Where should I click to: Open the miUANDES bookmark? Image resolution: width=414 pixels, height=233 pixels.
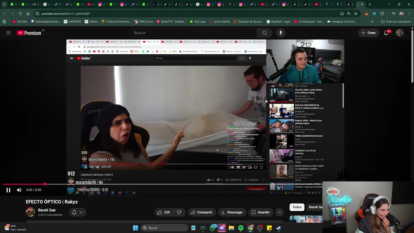click(x=72, y=21)
